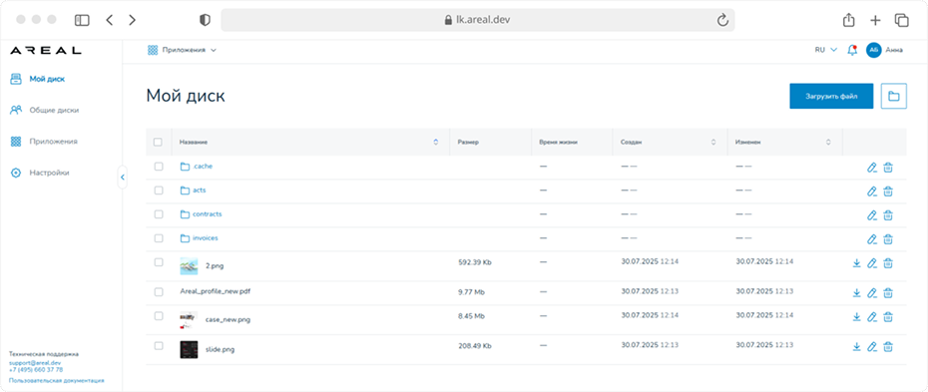Check the Areal_profile_new.pdf checkbox
The width and height of the screenshot is (928, 392).
click(158, 291)
